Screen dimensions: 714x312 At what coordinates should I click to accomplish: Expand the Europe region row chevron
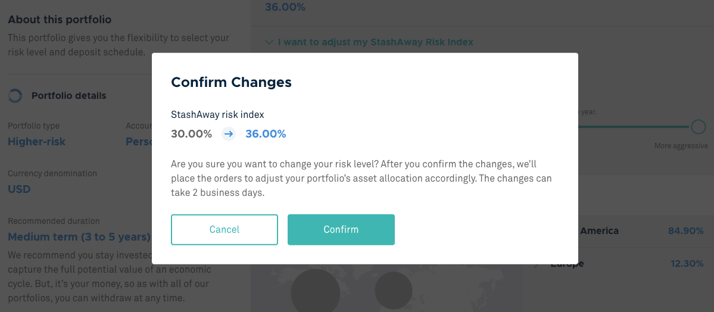(536, 264)
